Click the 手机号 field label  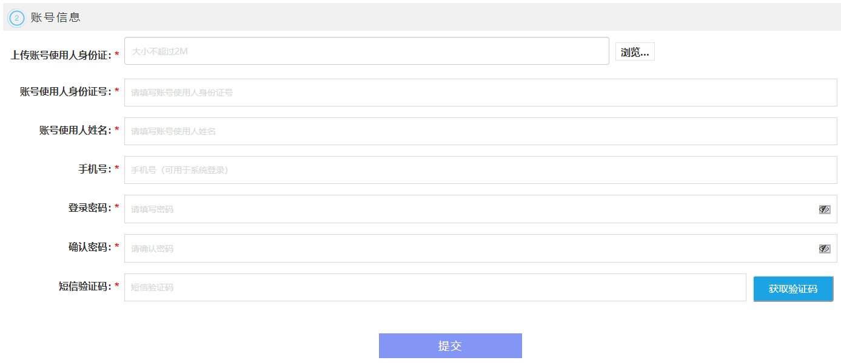(x=95, y=169)
